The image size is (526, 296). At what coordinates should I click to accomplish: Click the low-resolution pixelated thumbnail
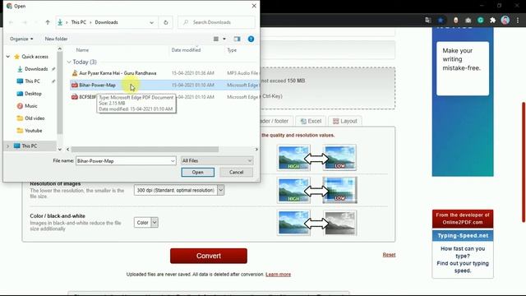tap(339, 190)
